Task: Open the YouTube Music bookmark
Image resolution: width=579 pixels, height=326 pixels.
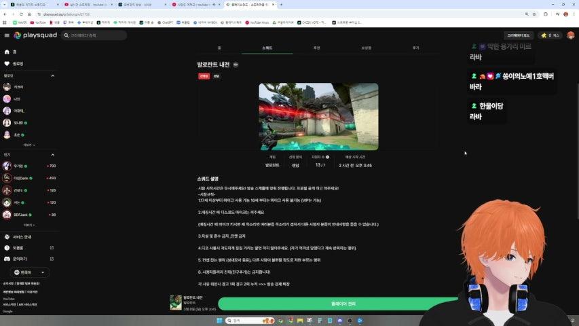Action: 257,22
